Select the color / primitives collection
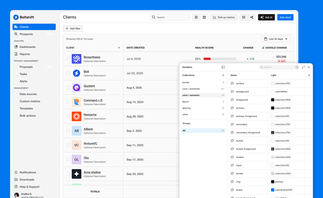323x198 pixels. pos(191,89)
